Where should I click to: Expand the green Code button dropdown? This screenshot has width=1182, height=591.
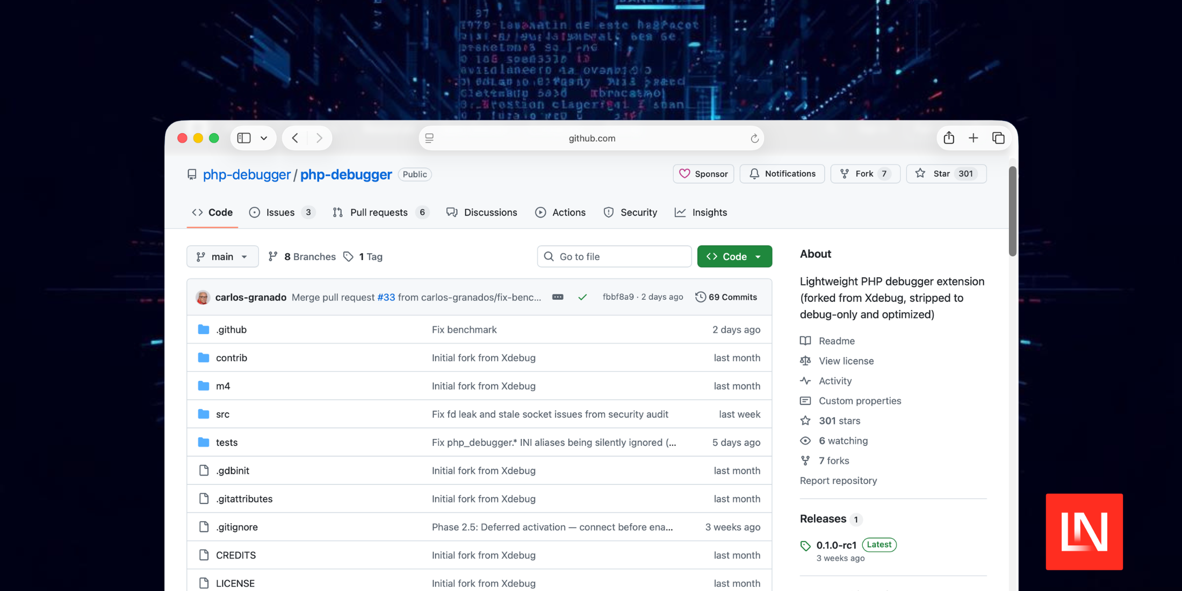[758, 256]
